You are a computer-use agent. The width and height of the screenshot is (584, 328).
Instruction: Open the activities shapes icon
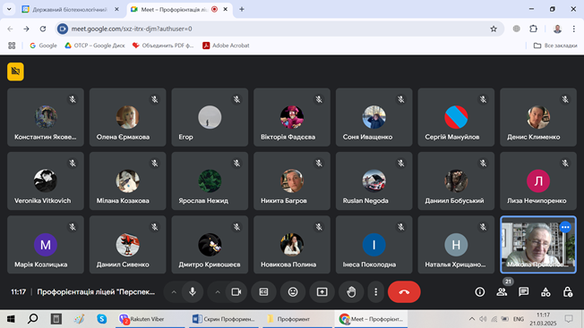click(545, 292)
